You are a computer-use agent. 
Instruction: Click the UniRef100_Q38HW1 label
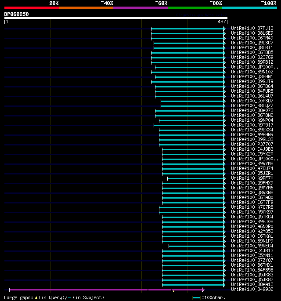(252, 77)
